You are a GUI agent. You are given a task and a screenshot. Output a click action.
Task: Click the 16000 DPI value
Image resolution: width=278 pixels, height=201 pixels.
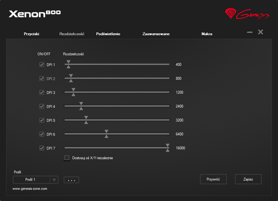coord(180,148)
